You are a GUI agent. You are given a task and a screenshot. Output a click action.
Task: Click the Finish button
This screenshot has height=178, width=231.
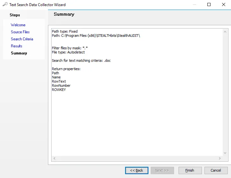(190, 171)
